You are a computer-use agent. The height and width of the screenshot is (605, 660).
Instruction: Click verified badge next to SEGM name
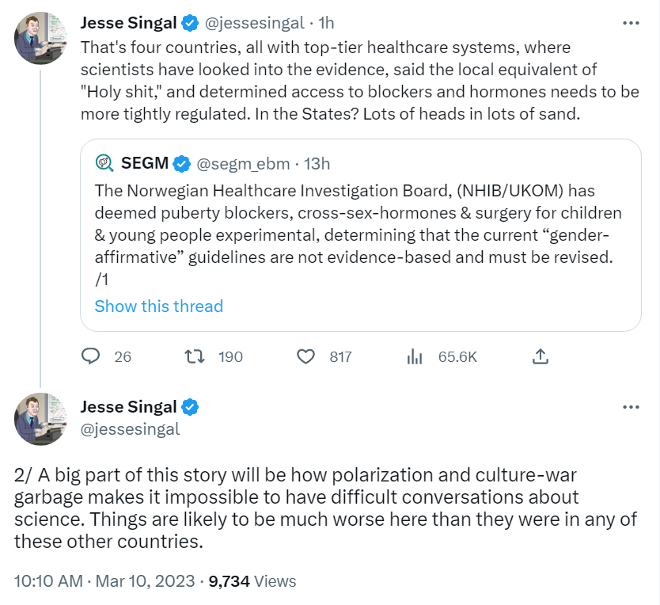182,164
